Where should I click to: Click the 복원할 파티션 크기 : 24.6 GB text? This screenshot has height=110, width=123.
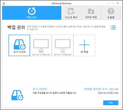(101, 89)
